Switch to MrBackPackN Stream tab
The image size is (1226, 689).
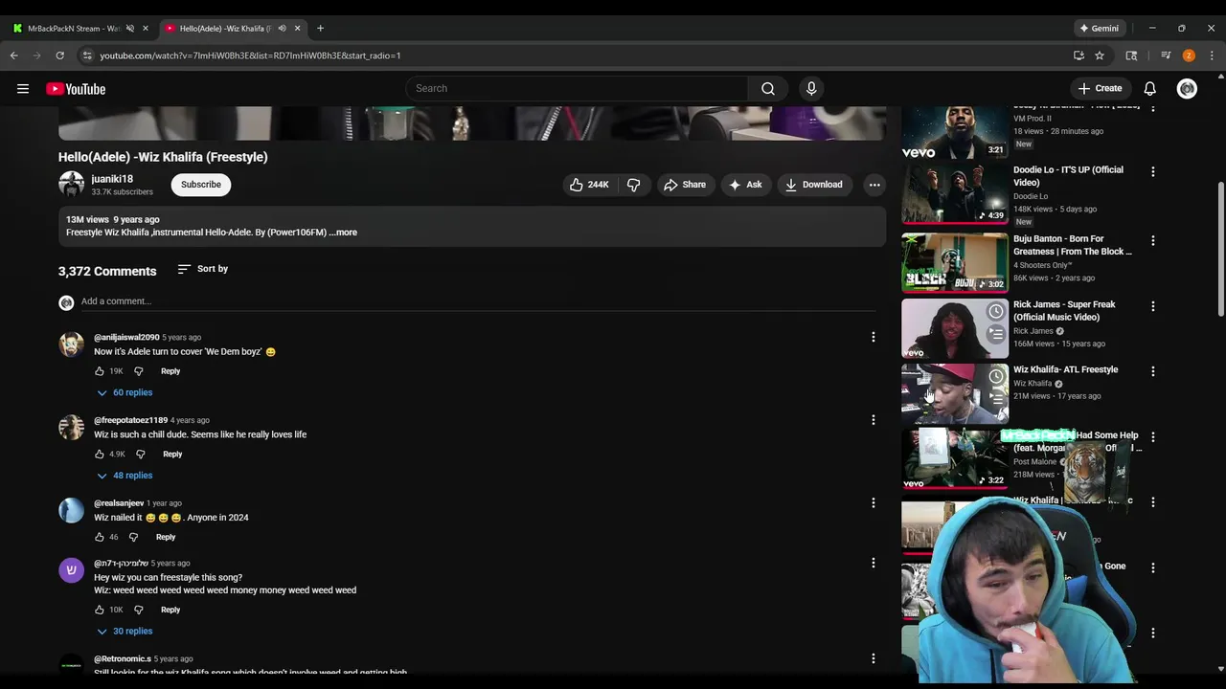coord(74,28)
